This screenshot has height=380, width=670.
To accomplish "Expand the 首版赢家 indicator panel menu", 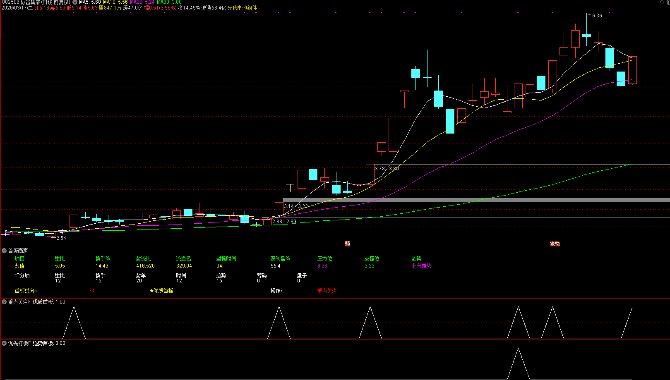I will [4, 251].
